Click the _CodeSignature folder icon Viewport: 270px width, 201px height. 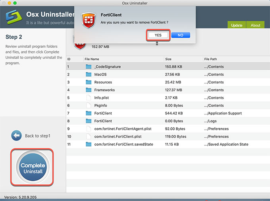click(89, 67)
